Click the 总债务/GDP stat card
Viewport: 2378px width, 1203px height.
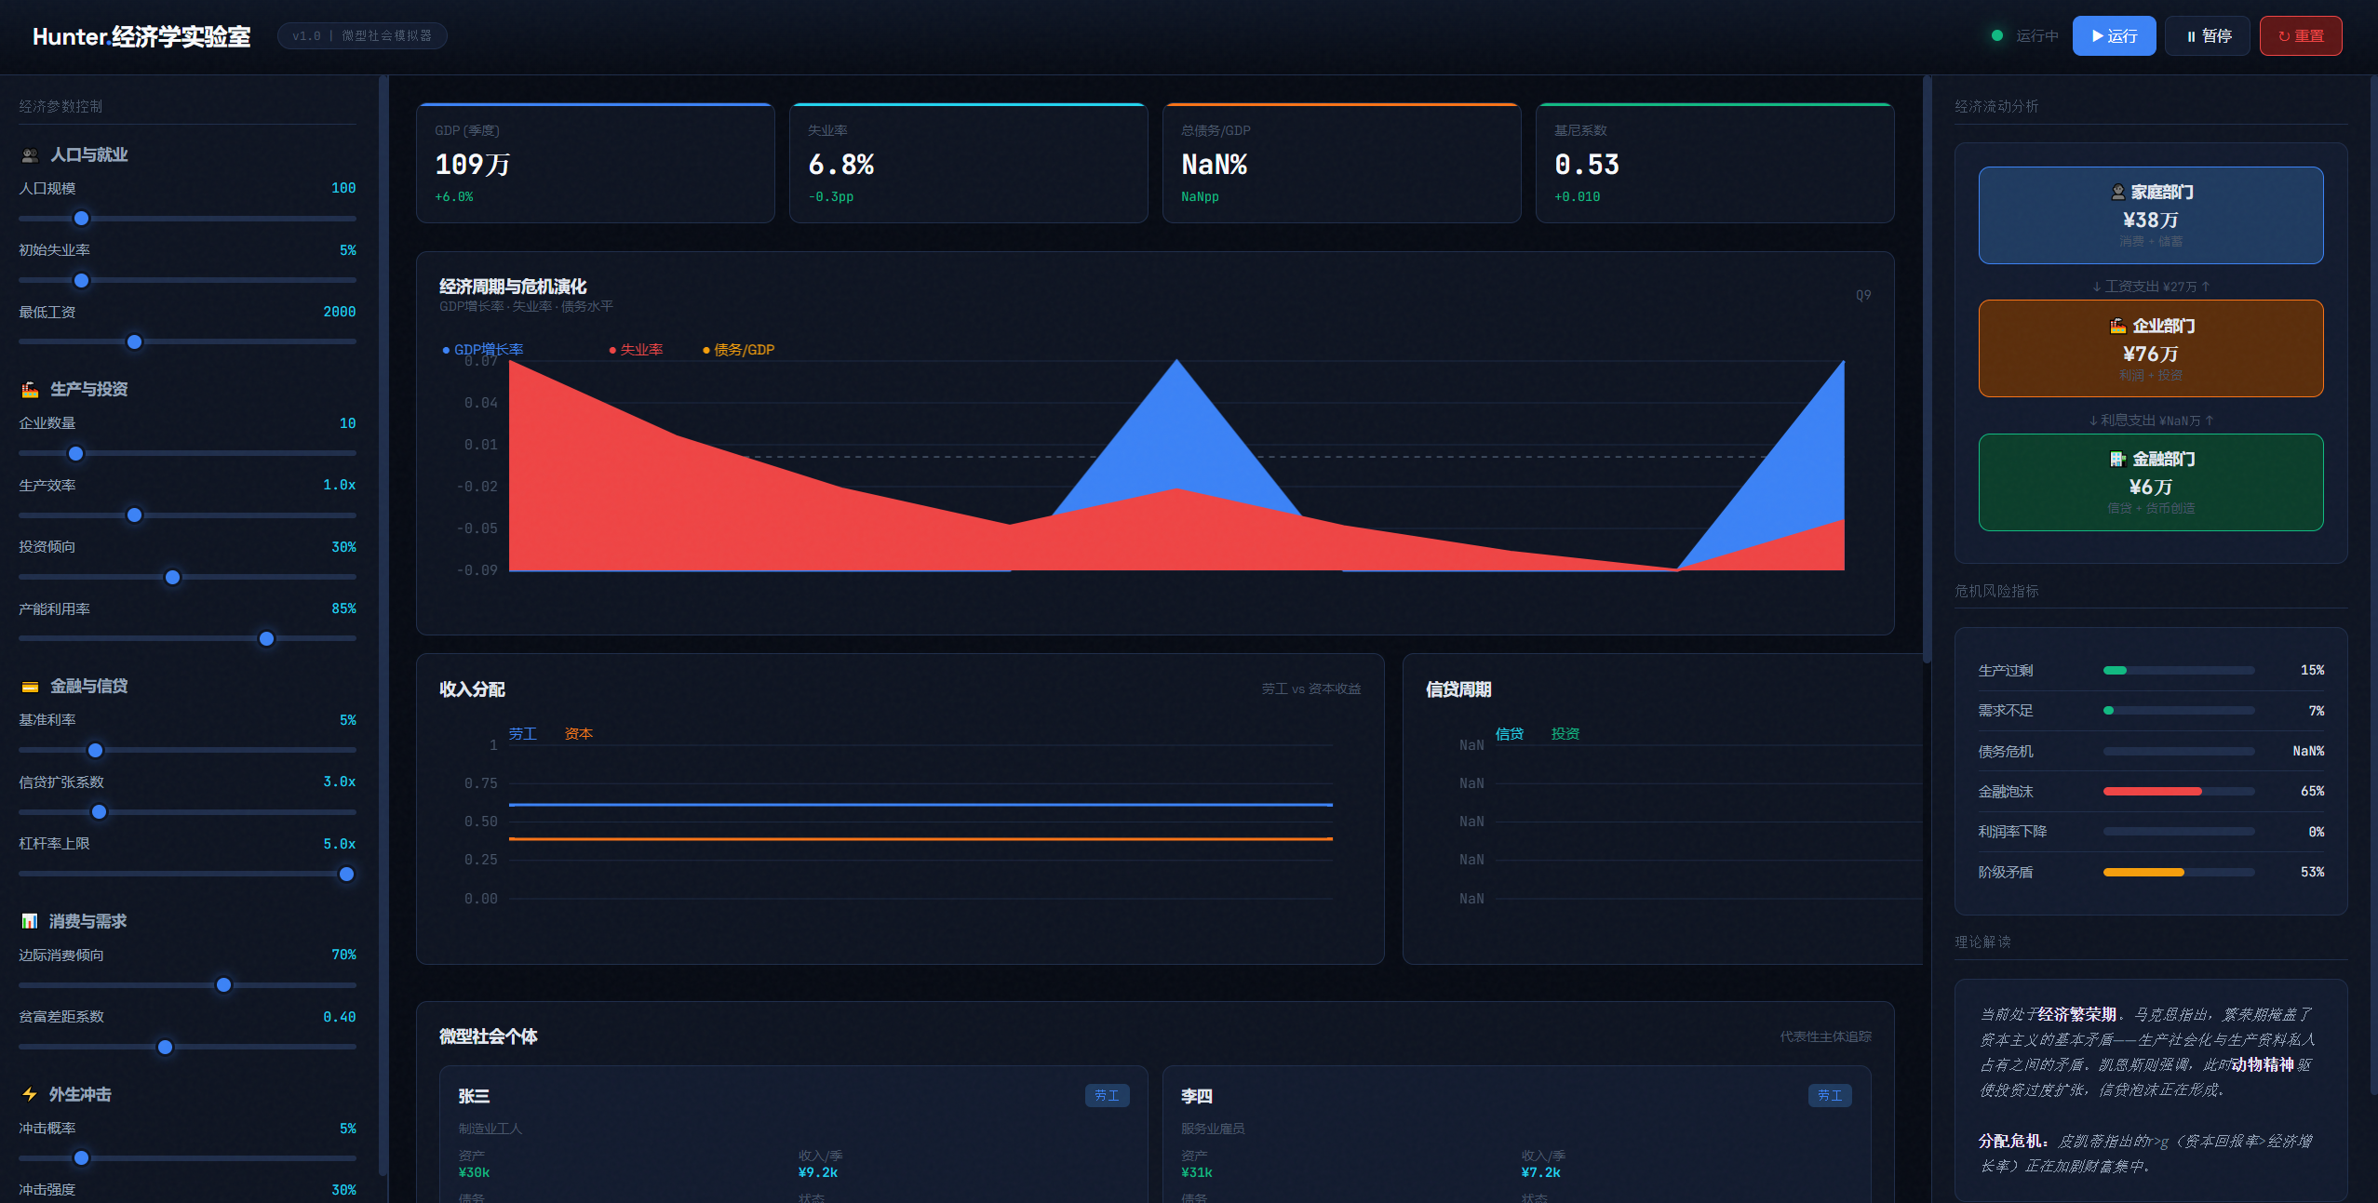[x=1340, y=164]
